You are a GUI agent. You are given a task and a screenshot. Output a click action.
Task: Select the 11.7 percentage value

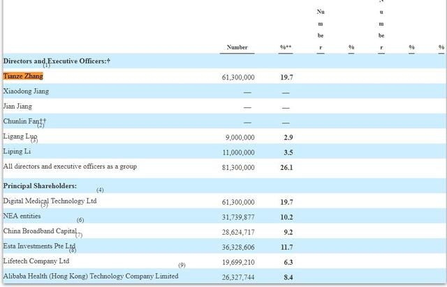[287, 247]
